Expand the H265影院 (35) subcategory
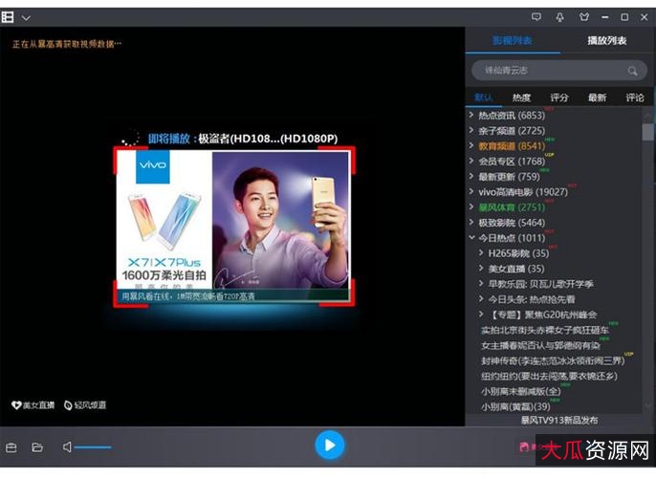Screen dimensions: 656x478 coord(481,252)
